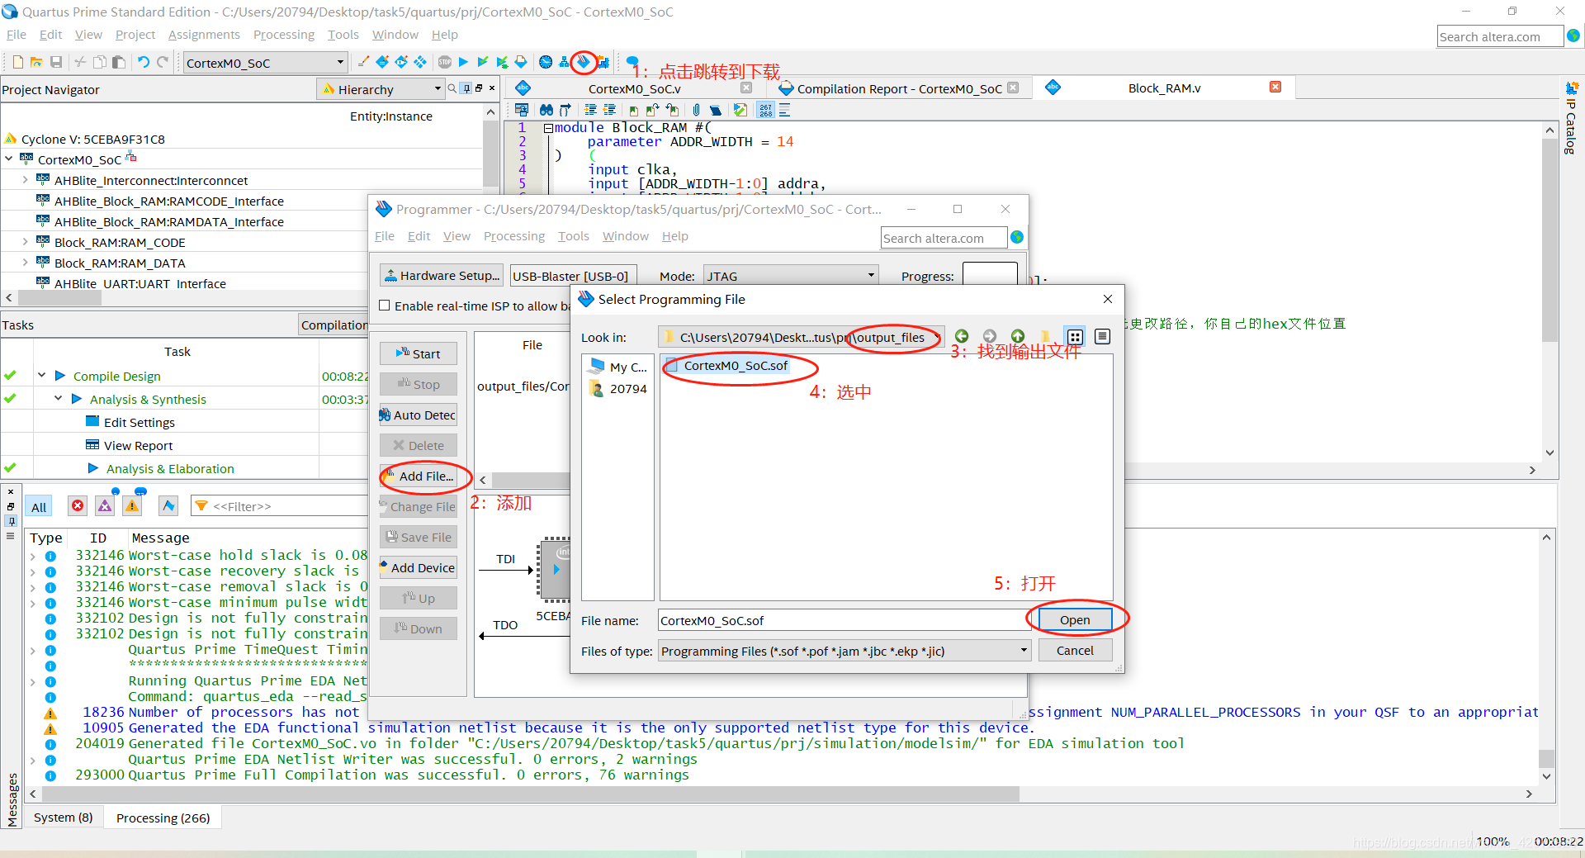Image resolution: width=1585 pixels, height=858 pixels.
Task: Click the Undo arrow icon
Action: tap(144, 62)
